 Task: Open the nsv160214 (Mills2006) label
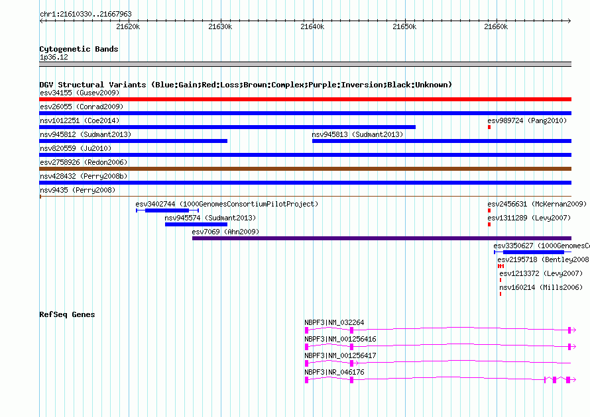click(x=541, y=287)
